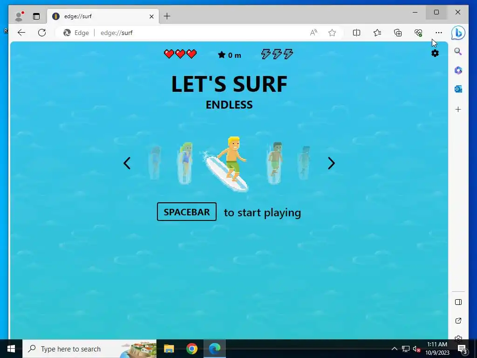Open the Collections panel
Image resolution: width=477 pixels, height=358 pixels.
(398, 33)
